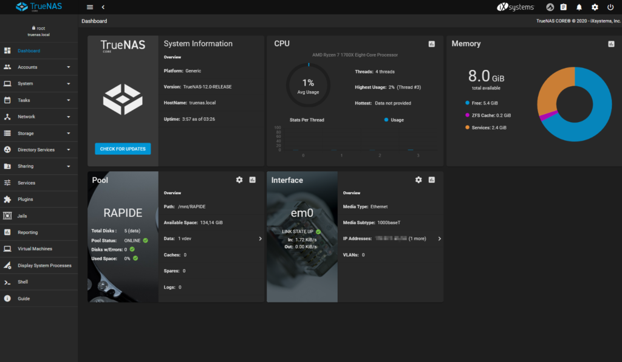Toggle the hamburger sidebar menu icon

pyautogui.click(x=90, y=7)
